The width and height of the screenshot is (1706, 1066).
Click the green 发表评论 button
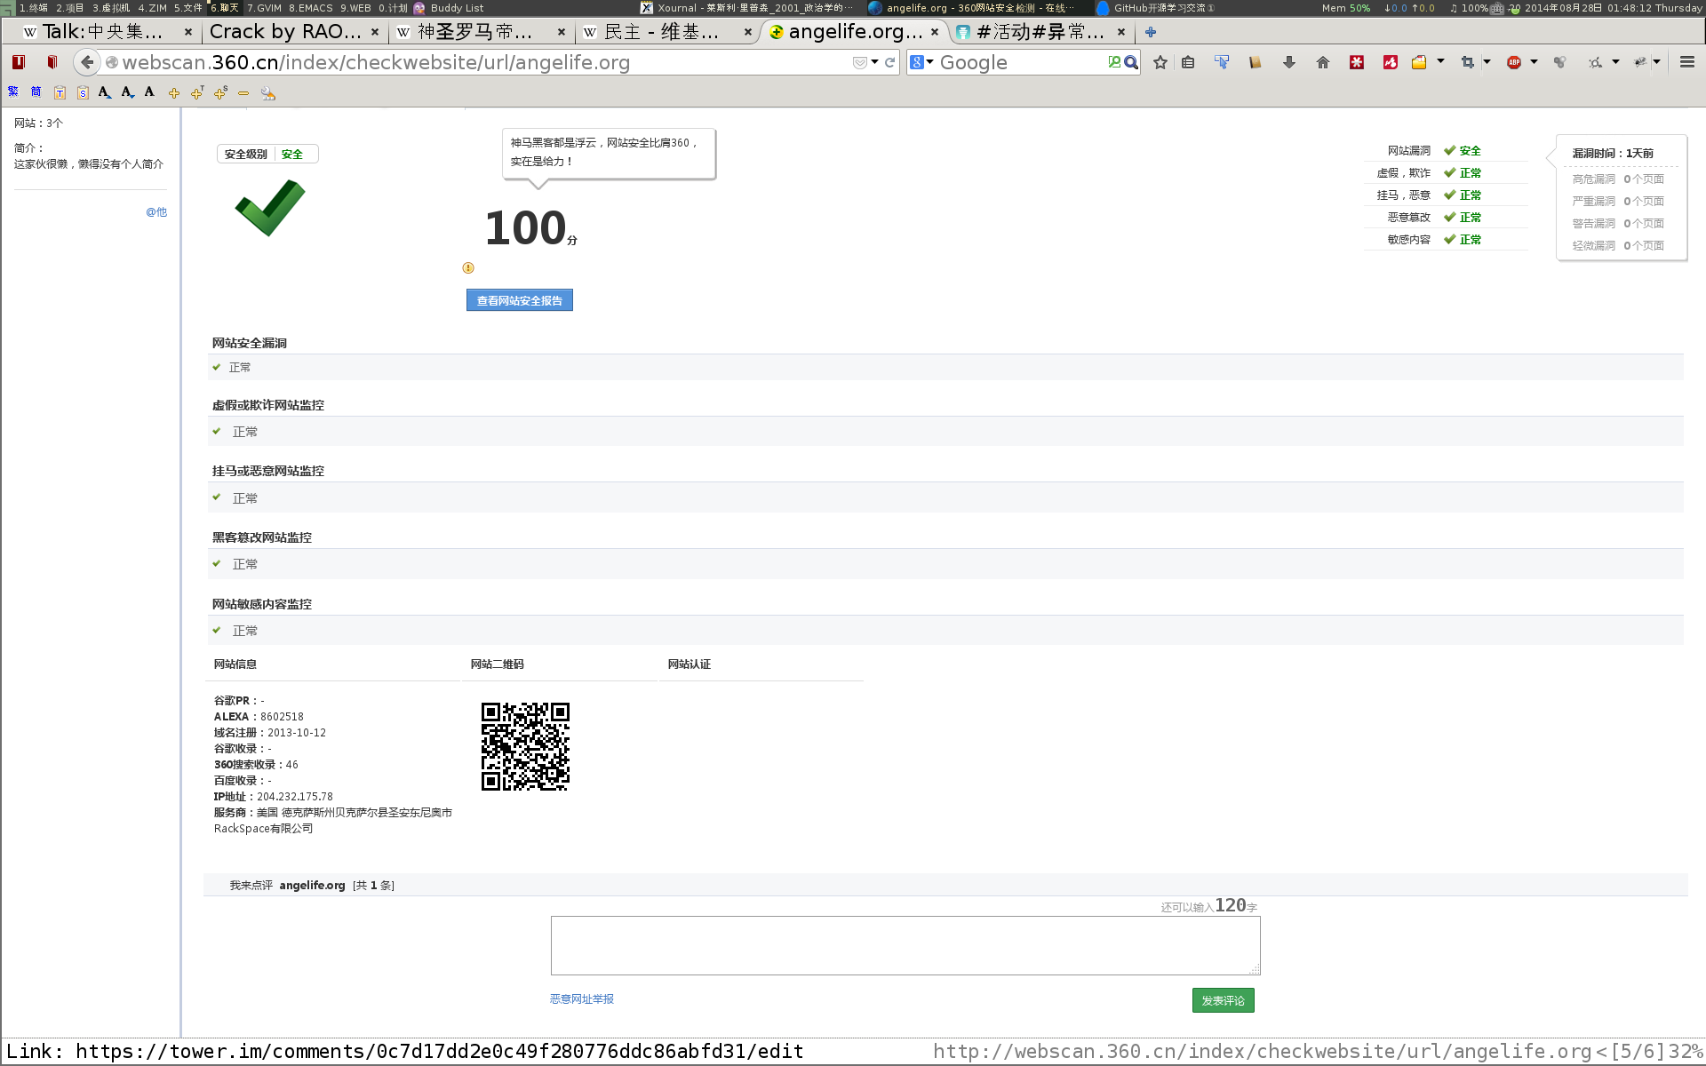[x=1223, y=1000]
